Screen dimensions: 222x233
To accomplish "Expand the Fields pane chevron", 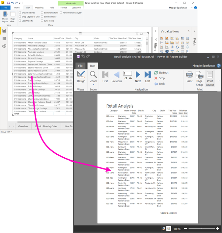I will [195, 31].
